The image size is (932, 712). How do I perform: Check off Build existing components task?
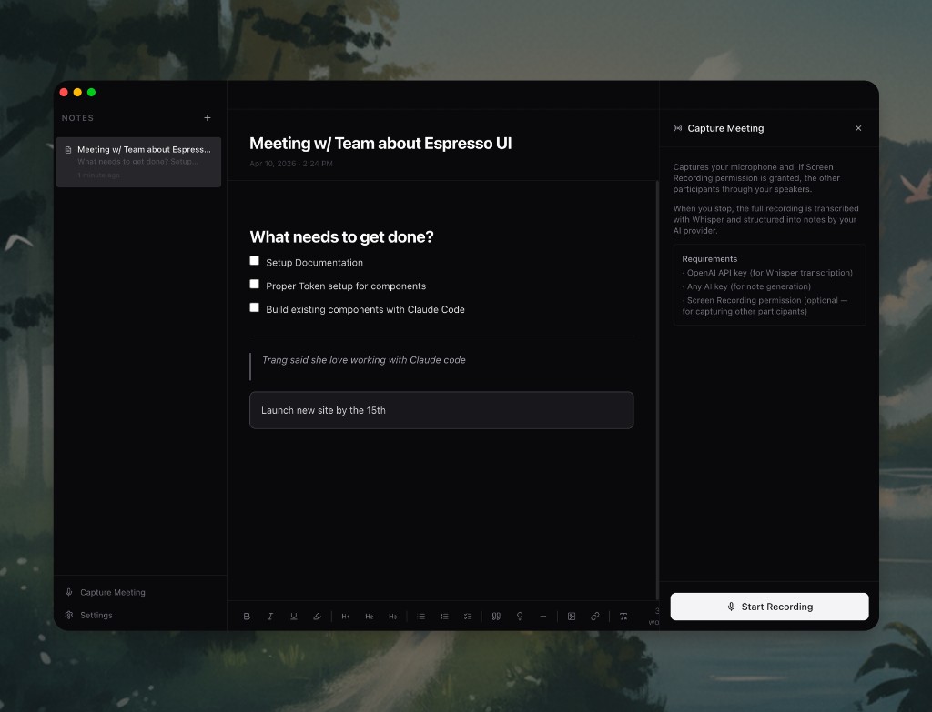coord(254,306)
